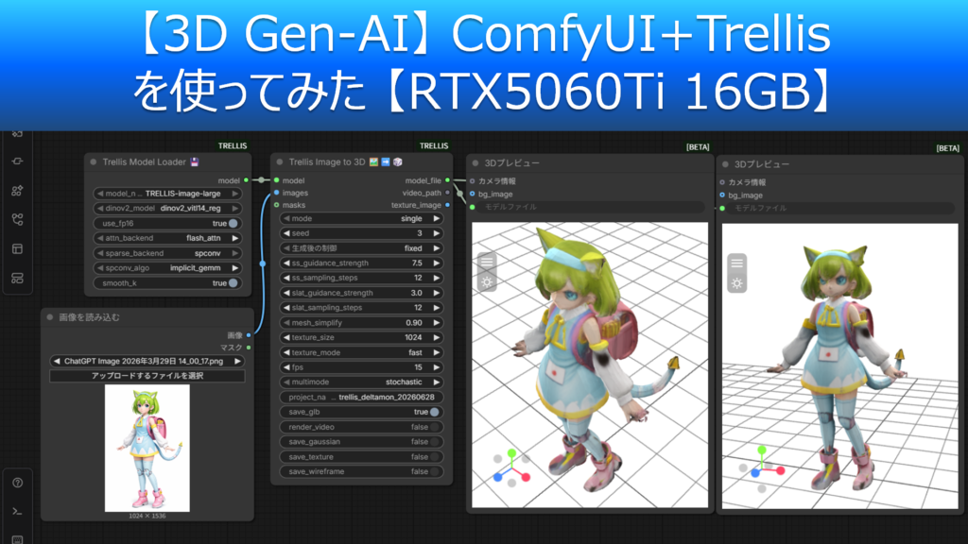Viewport: 968px width, 544px height.
Task: Increase texture_size with right arrow
Action: (x=437, y=337)
